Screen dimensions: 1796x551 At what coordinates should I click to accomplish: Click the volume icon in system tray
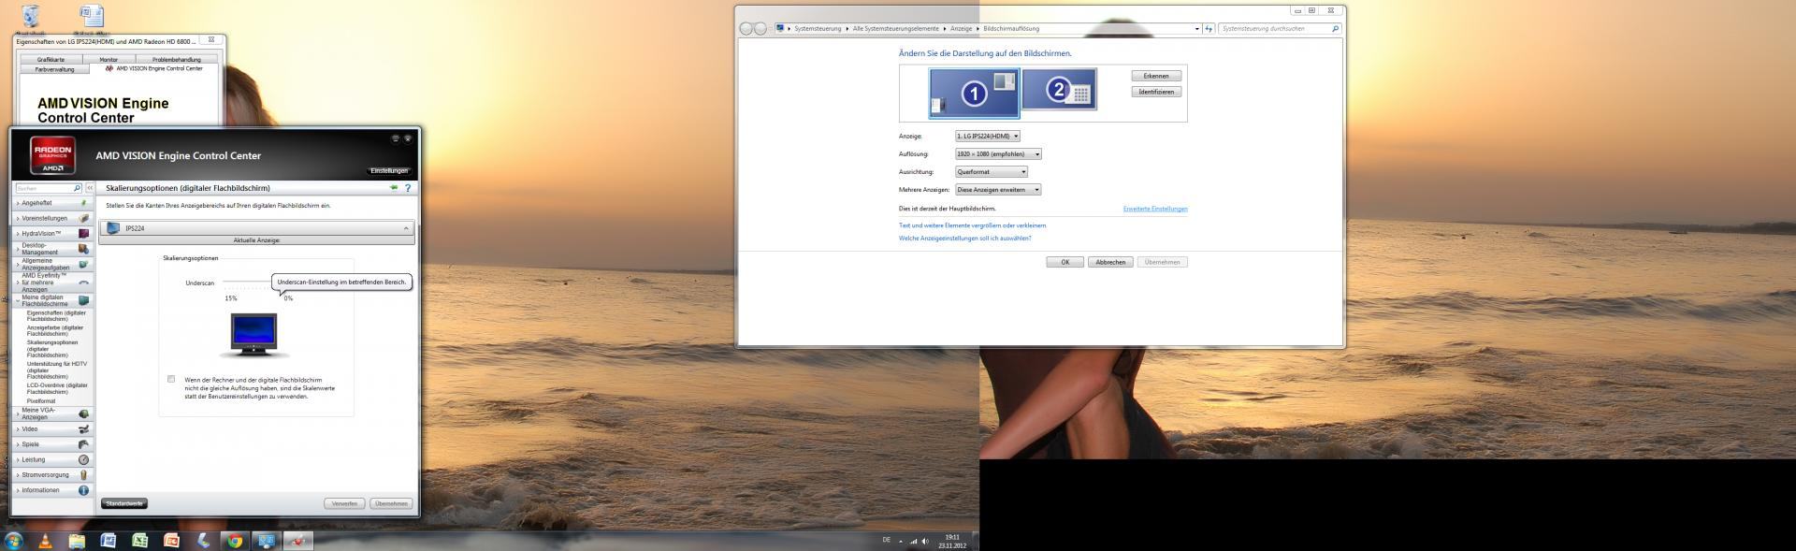pos(925,541)
